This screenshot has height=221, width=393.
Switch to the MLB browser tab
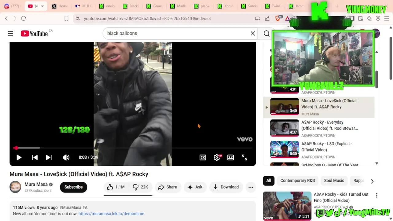pos(84,6)
